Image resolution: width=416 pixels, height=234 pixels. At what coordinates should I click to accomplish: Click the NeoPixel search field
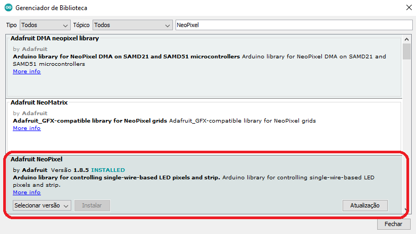coord(294,25)
